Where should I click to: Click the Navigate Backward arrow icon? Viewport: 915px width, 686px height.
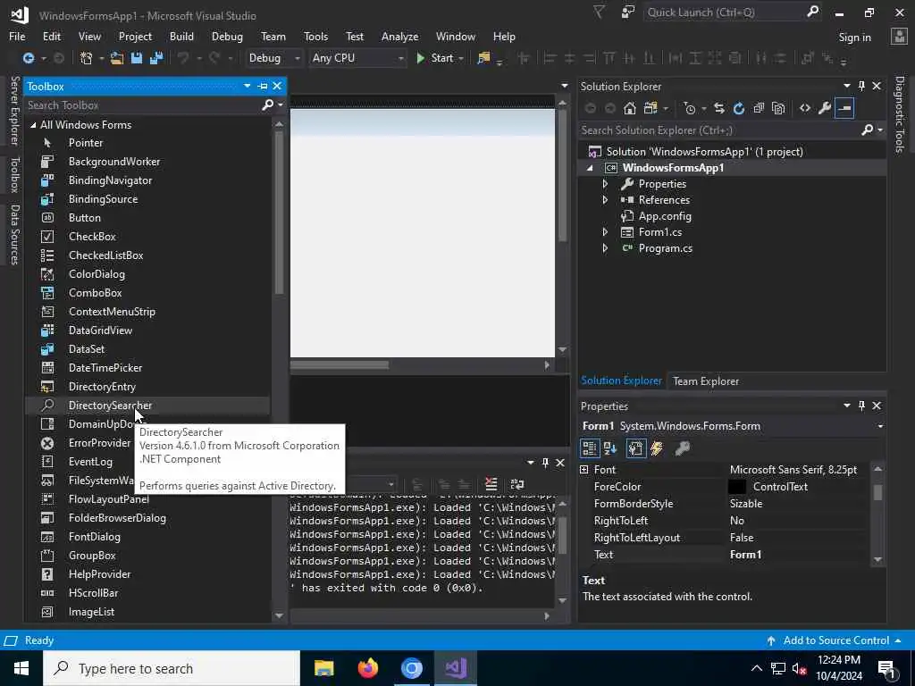pyautogui.click(x=28, y=58)
